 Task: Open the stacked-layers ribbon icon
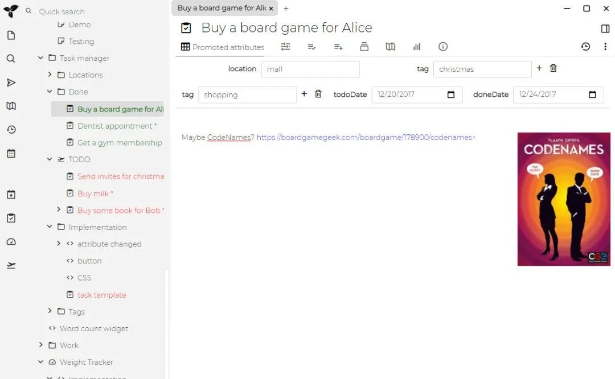point(364,47)
